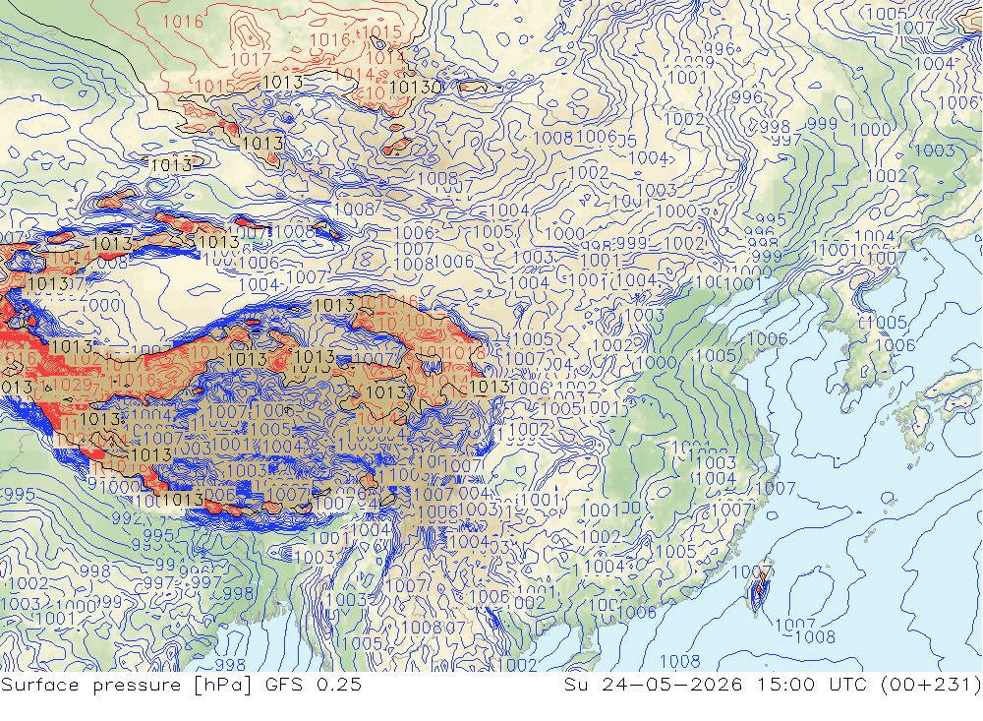Click the 'GFS 0.25' model label
Screen dimensions: 983x721
(313, 685)
